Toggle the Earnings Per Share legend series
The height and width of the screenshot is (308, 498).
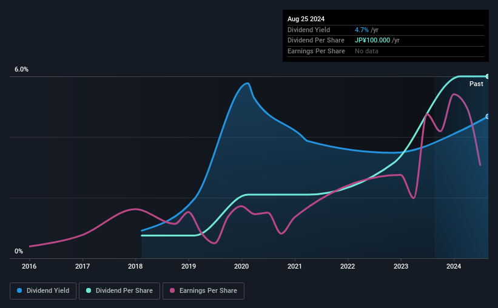(203, 290)
